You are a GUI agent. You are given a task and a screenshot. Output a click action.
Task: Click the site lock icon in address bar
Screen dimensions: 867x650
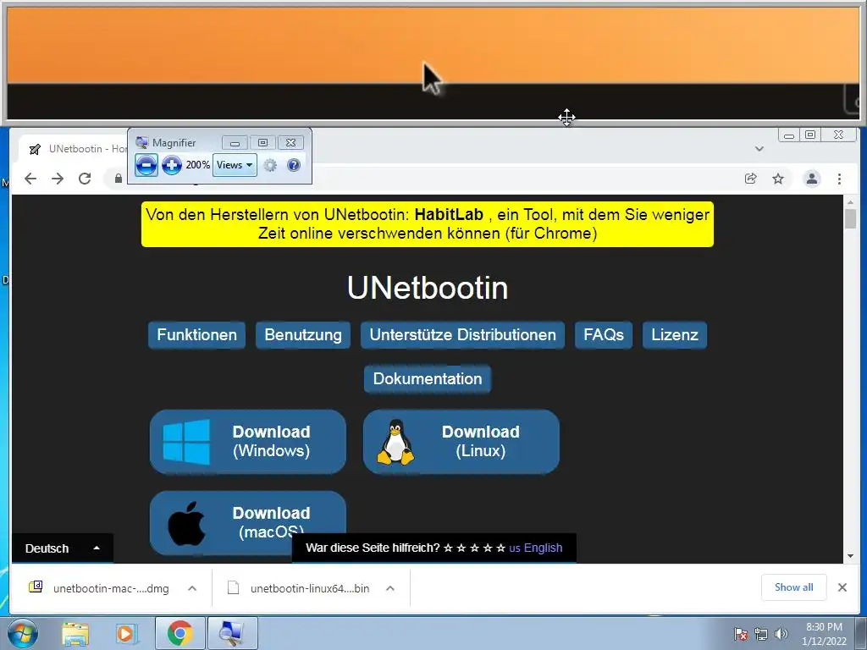[118, 179]
